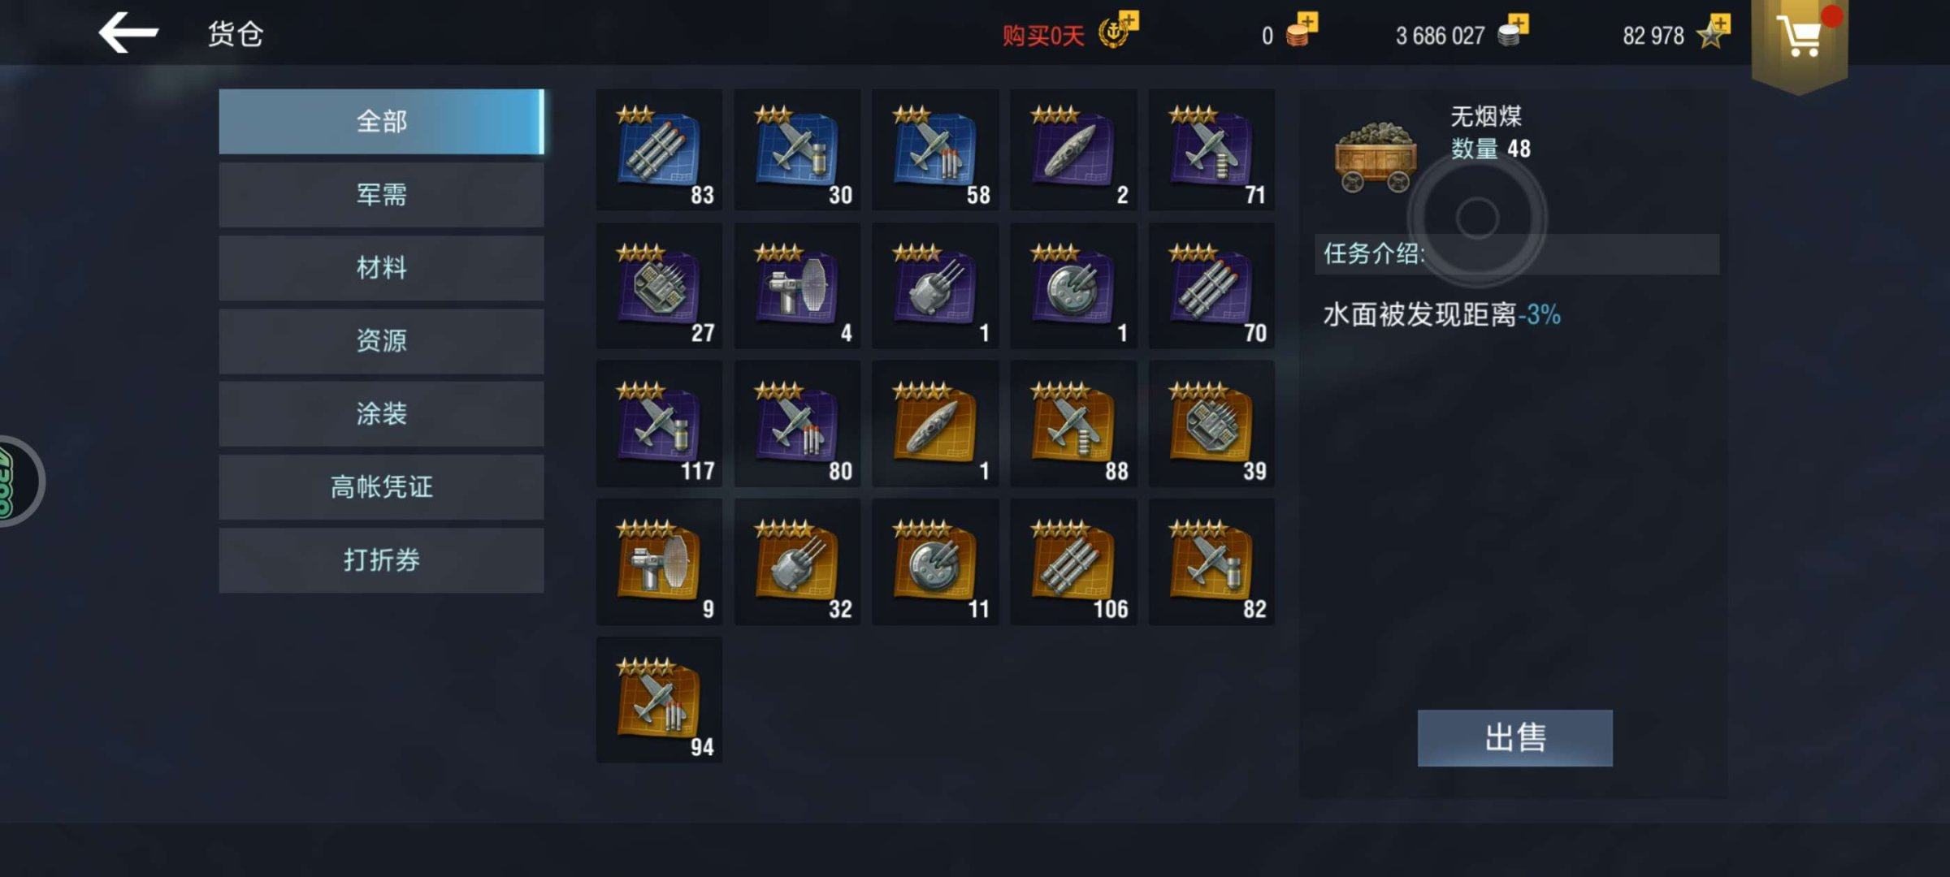Switch to the 全部 category tab
1950x877 pixels.
(381, 122)
